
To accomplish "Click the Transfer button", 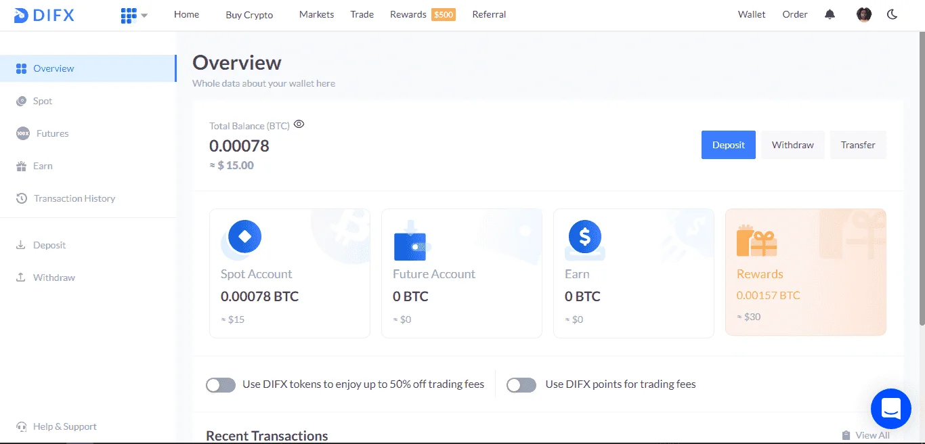I will (858, 145).
